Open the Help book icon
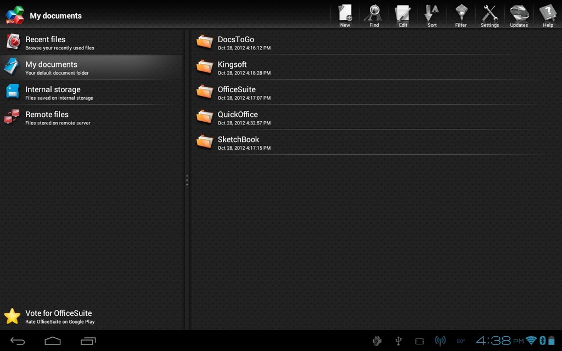562x351 pixels. 548,15
